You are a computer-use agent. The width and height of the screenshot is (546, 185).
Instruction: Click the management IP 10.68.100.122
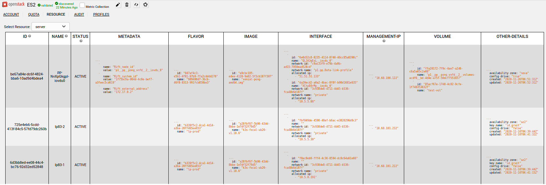click(x=386, y=78)
